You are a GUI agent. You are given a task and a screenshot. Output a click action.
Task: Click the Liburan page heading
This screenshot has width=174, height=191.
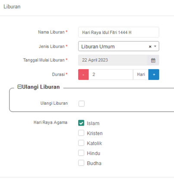[x=12, y=6]
